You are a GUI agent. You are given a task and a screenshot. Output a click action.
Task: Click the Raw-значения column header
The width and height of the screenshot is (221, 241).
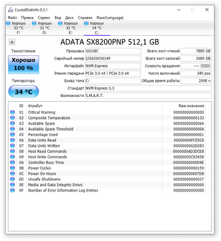[x=191, y=106]
